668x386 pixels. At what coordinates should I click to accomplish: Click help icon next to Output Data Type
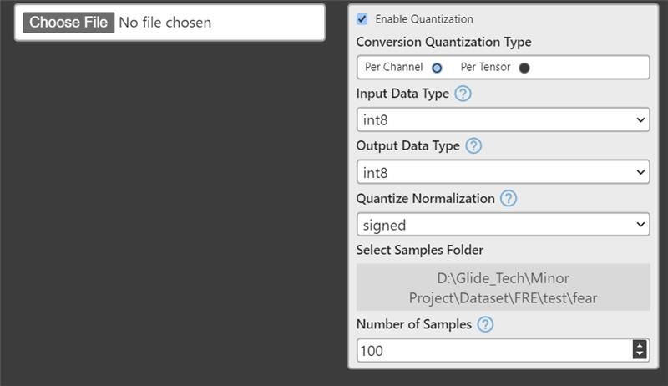473,145
